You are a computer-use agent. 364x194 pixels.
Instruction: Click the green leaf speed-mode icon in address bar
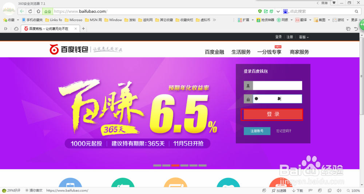pos(271,11)
